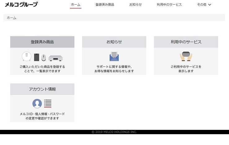Open the アカウント情報 card header
Image resolution: width=229 pixels, height=145 pixels.
[42, 89]
